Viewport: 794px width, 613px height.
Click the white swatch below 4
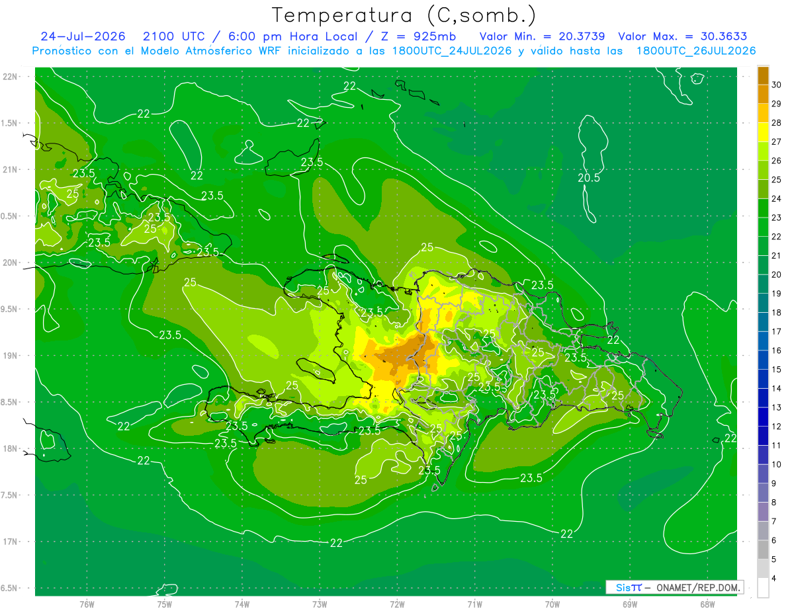[763, 588]
